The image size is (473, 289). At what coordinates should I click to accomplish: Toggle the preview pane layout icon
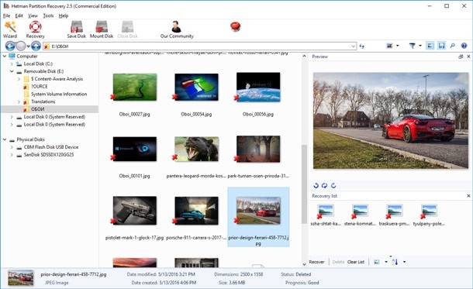430,46
